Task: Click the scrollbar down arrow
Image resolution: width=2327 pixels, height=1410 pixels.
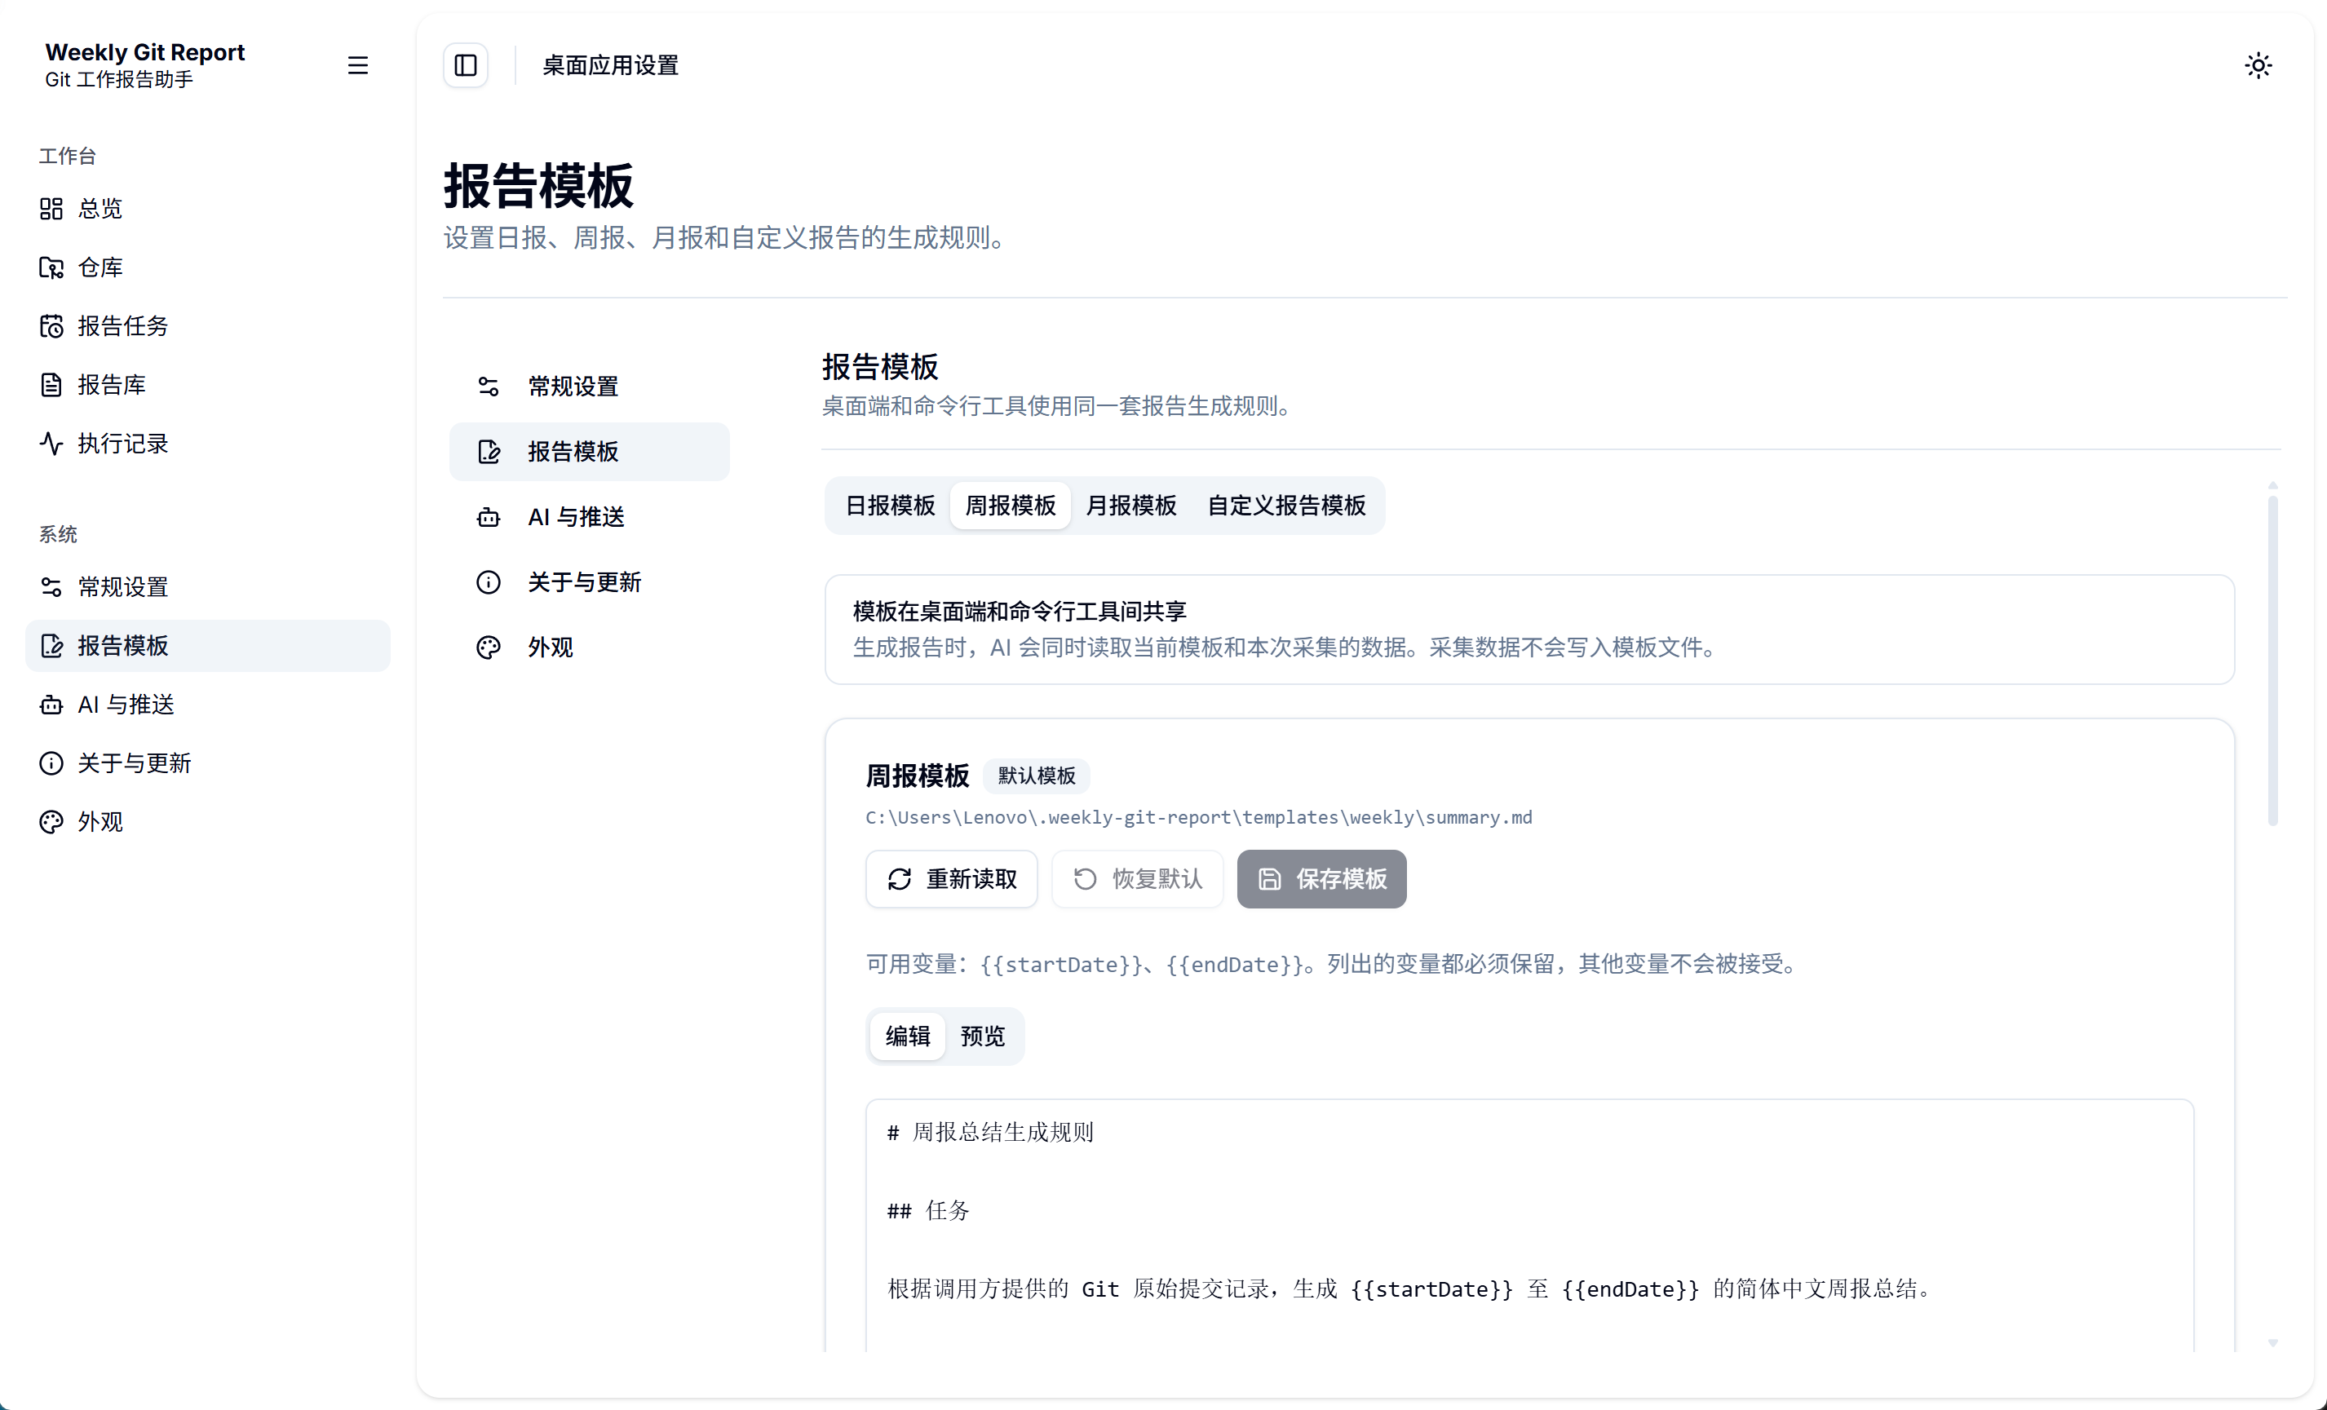Action: pyautogui.click(x=2272, y=1342)
